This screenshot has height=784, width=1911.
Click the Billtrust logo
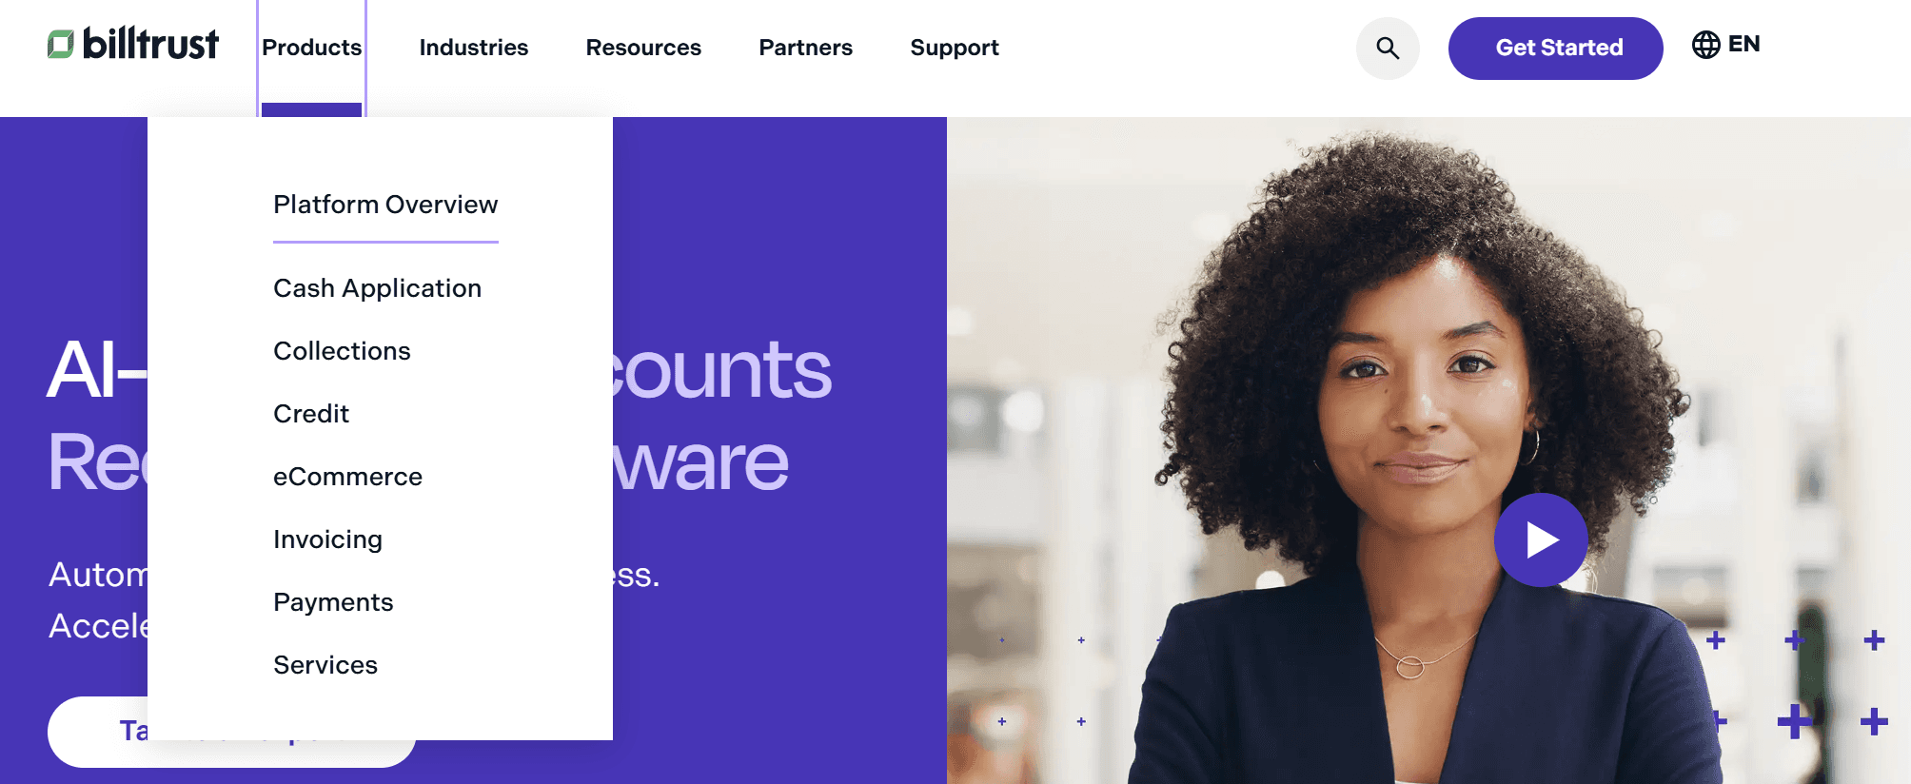[x=133, y=44]
